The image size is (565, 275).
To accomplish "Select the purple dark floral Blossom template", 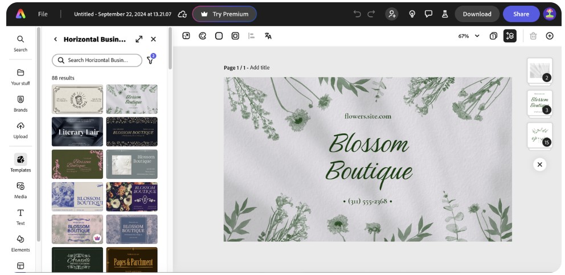I will point(132,196).
